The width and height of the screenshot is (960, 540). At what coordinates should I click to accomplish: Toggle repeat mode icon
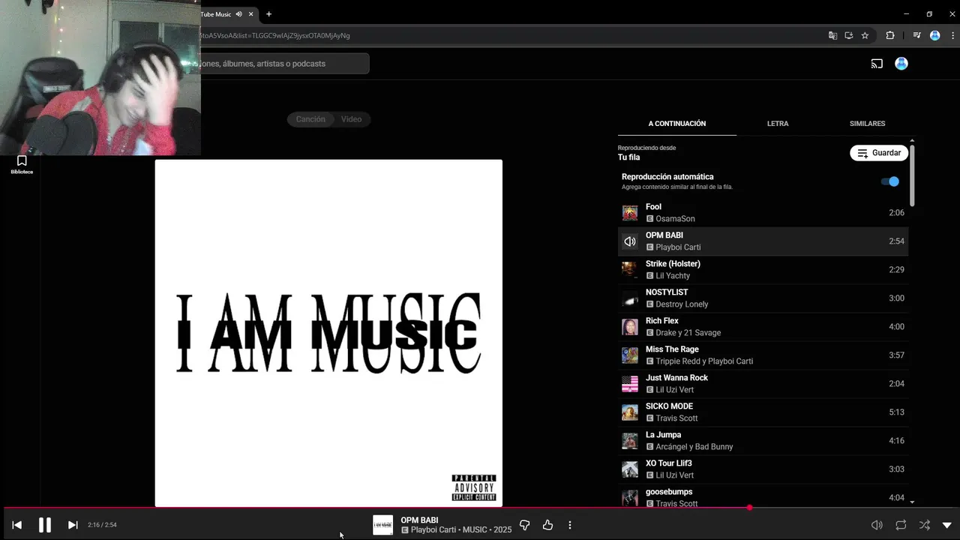901,525
